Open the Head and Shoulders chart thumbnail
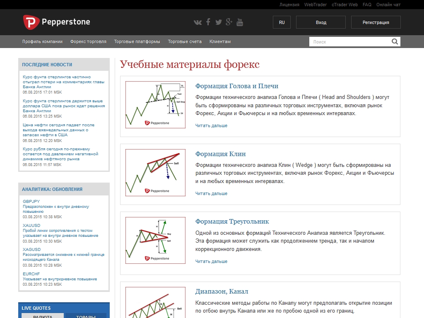 pos(155,105)
